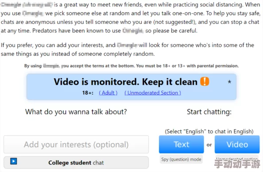Click the blue play icon beside College student
263x172 pixels.
(14, 161)
